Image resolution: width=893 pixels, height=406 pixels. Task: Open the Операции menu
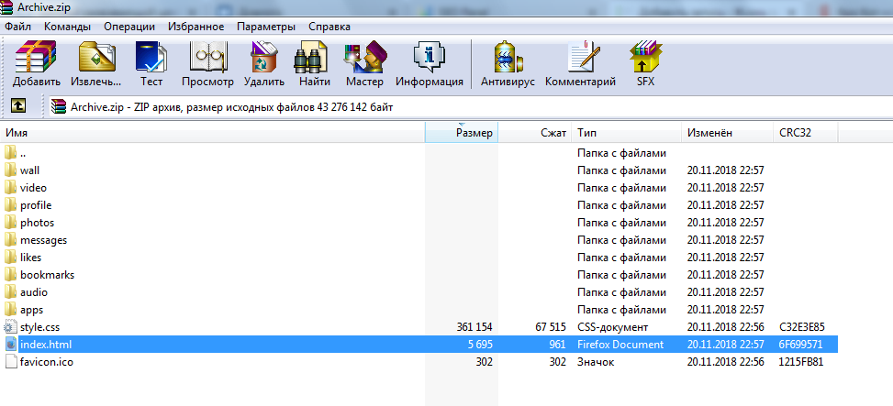(129, 27)
